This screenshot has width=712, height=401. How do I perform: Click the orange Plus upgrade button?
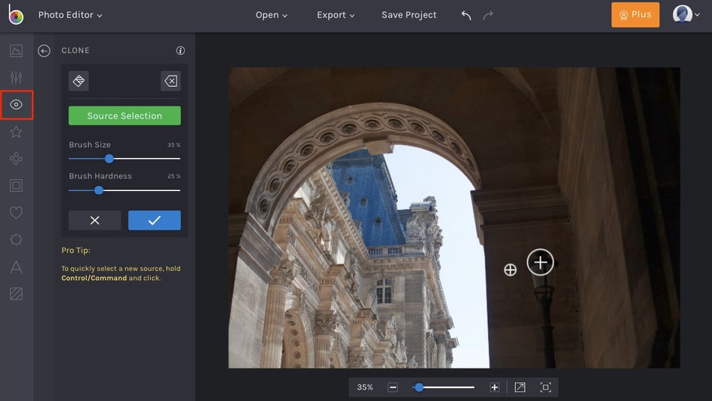click(635, 15)
